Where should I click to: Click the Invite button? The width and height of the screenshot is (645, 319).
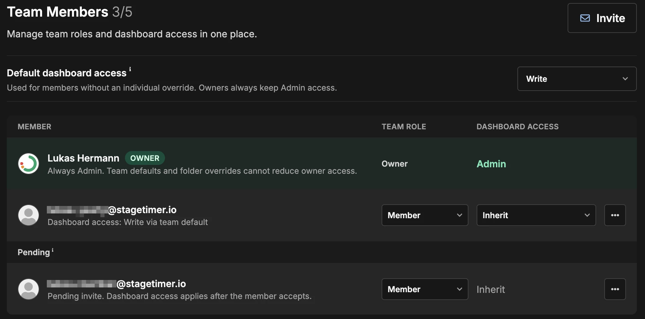coord(602,18)
